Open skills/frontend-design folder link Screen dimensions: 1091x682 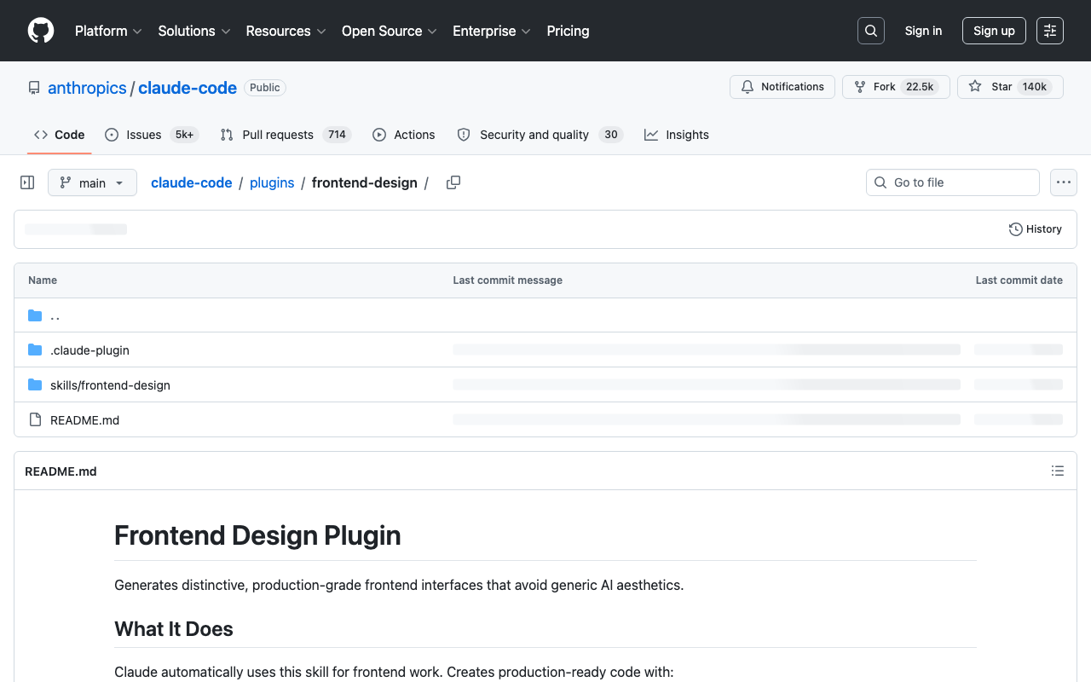(x=110, y=385)
